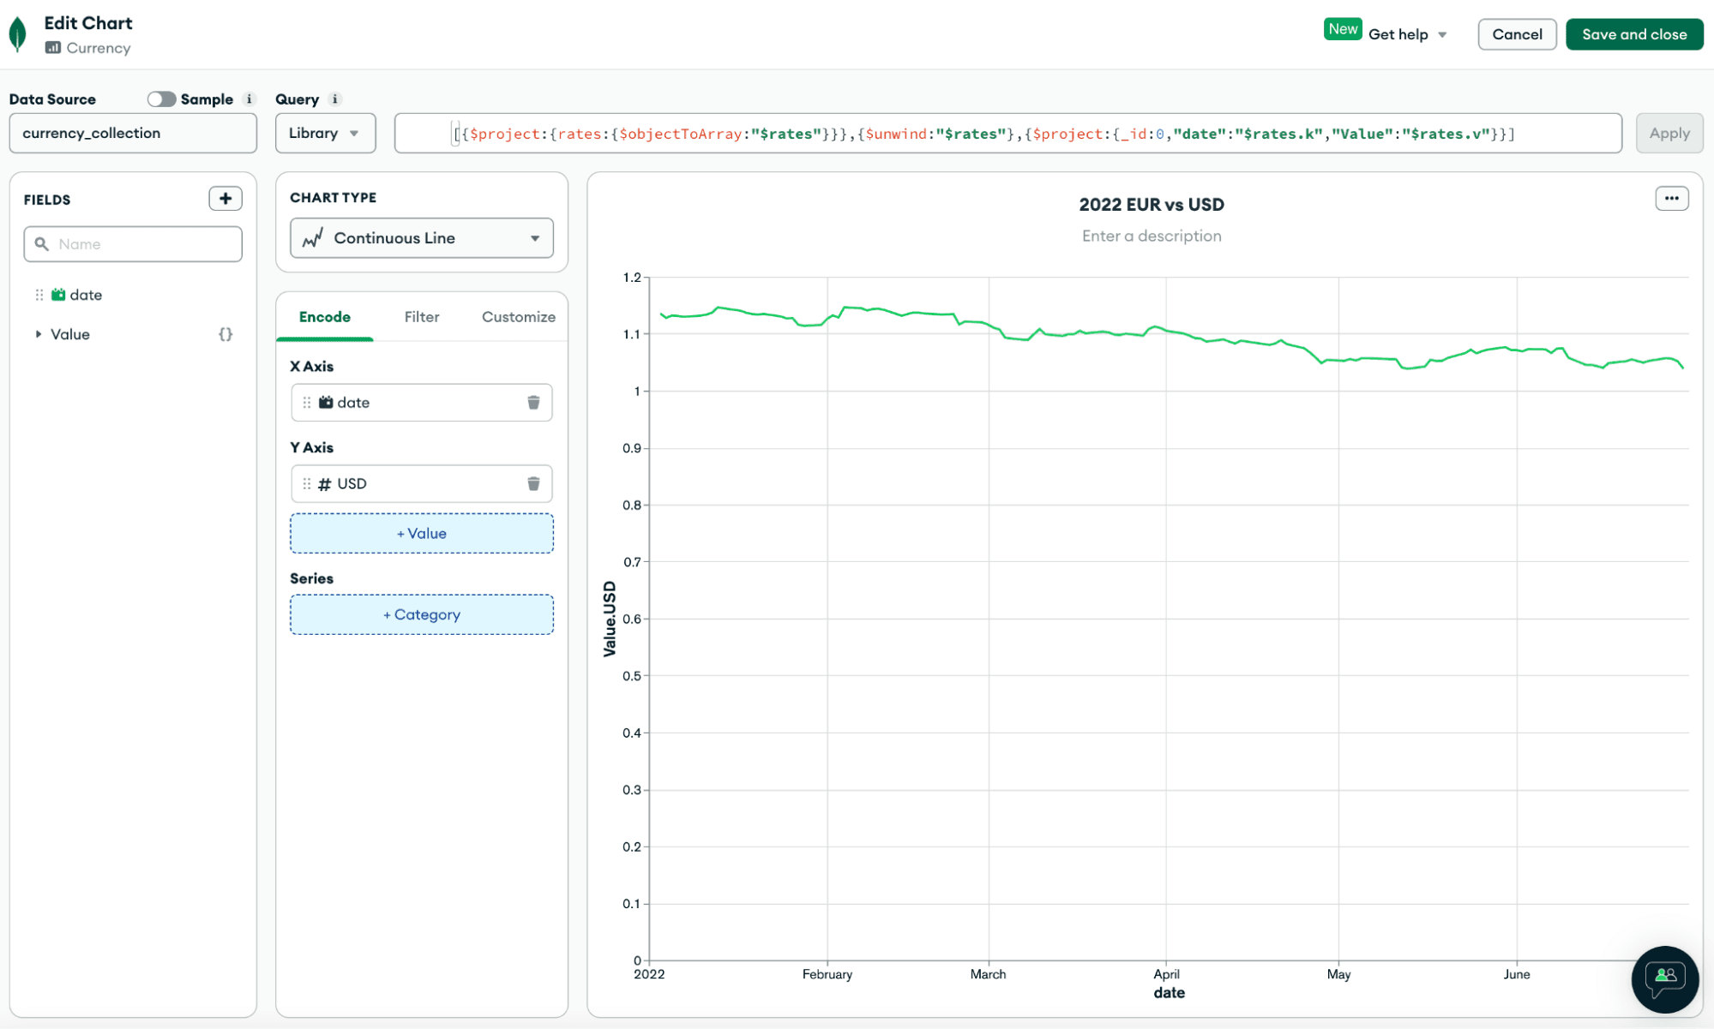Remove the USD Y Axis field
Image resolution: width=1714 pixels, height=1029 pixels.
(x=533, y=484)
